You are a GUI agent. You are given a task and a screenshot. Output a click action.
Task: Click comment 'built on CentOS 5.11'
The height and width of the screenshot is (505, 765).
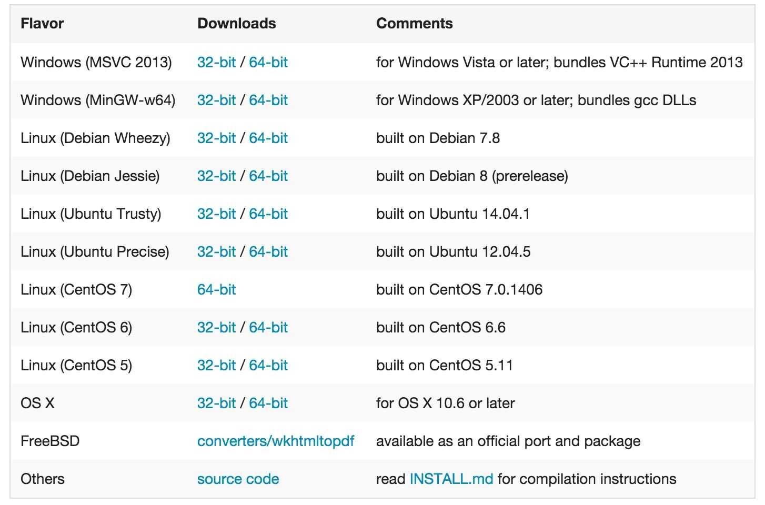click(x=445, y=365)
